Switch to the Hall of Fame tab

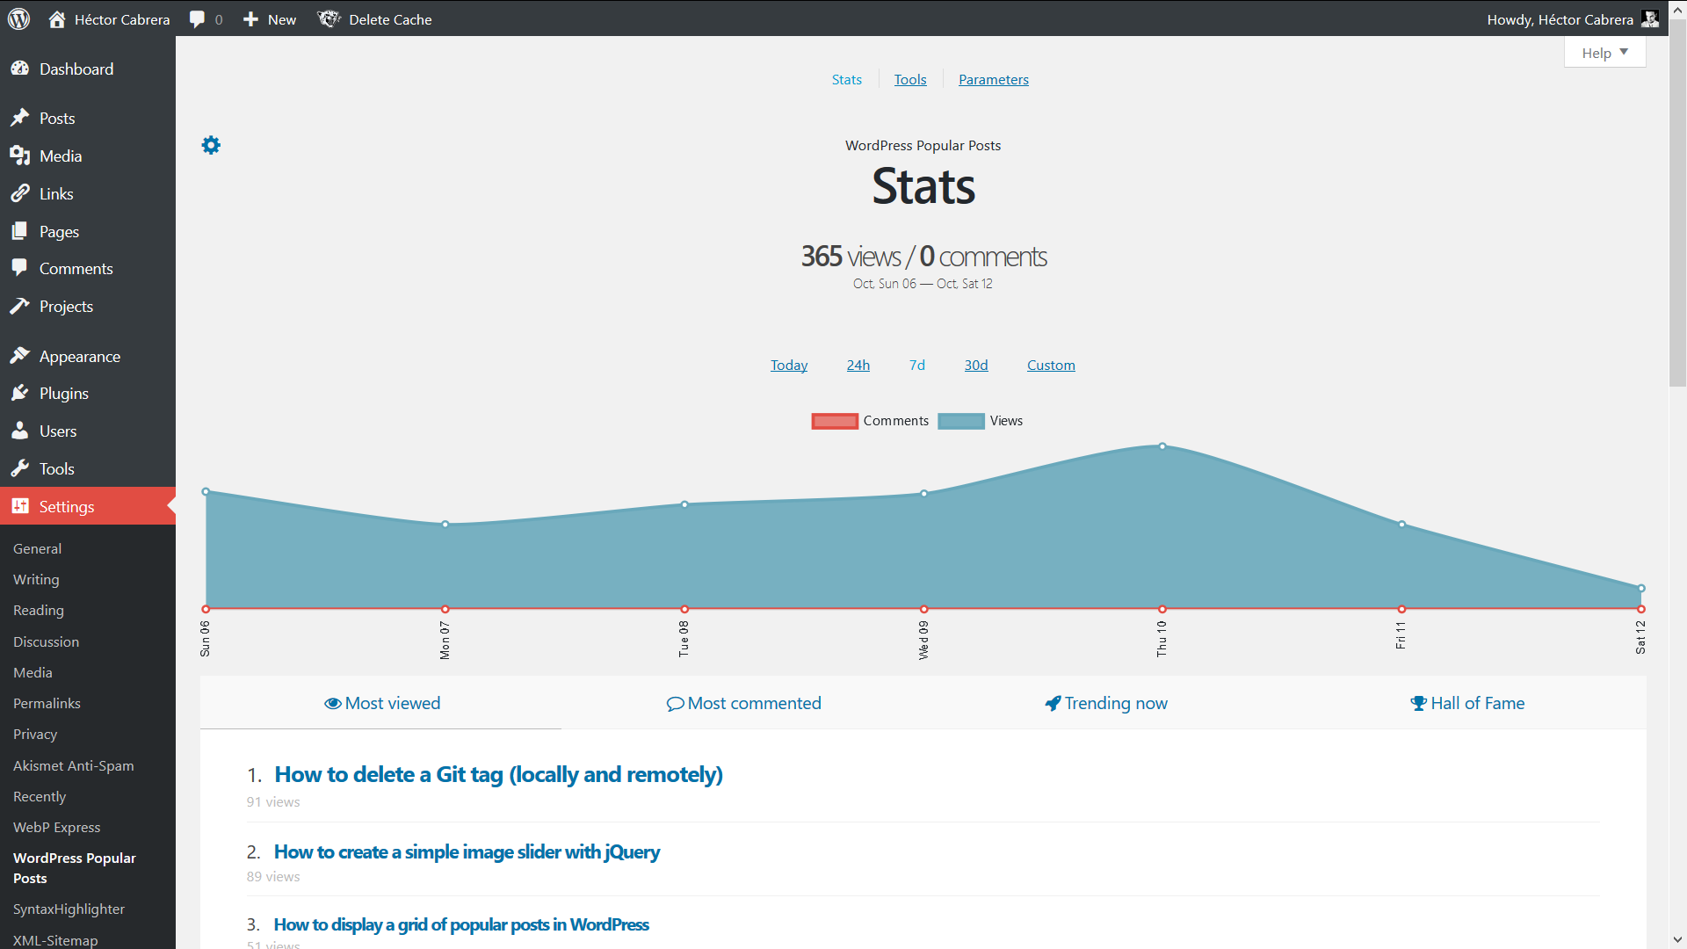pos(1467,703)
